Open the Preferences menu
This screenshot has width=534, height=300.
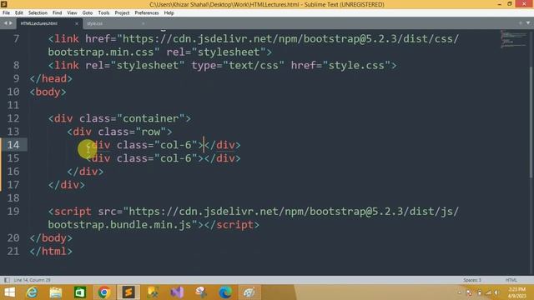coord(147,13)
